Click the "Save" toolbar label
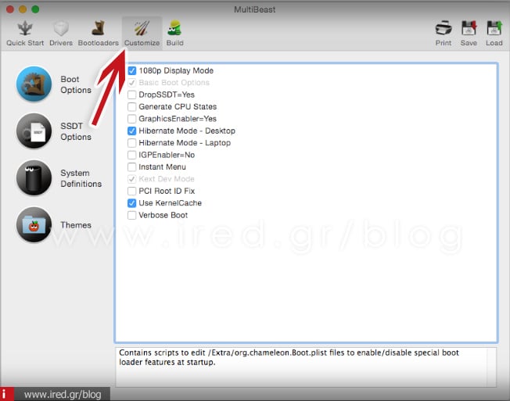 pos(469,43)
